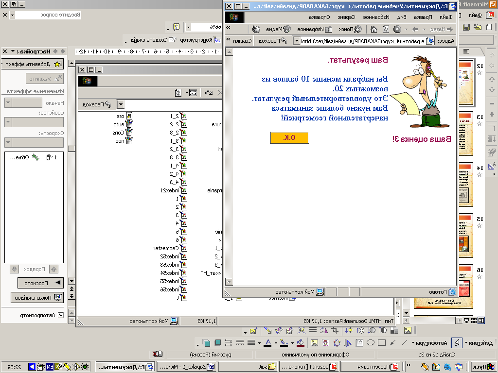Open the Скорость dropdown in the task pane
This screenshot has height=373, width=498.
click(x=8, y=142)
